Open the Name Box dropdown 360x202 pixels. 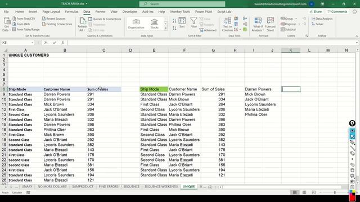pyautogui.click(x=32, y=43)
